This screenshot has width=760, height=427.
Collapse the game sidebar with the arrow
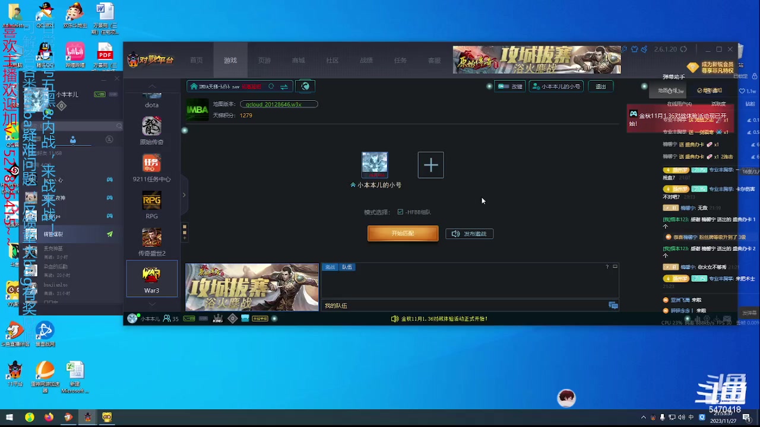point(184,195)
